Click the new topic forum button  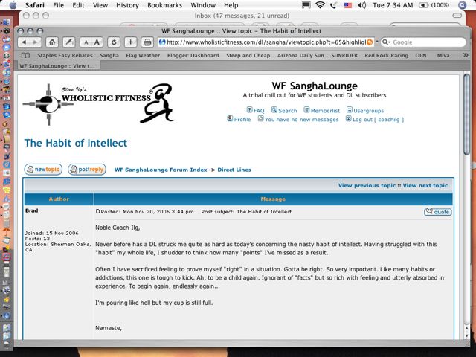click(x=43, y=170)
